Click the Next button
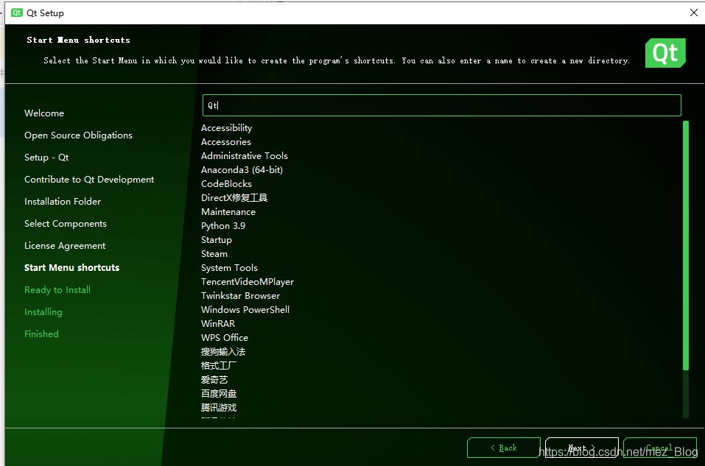This screenshot has width=705, height=466. pyautogui.click(x=582, y=448)
